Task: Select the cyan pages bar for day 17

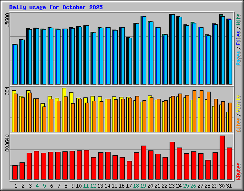Action: click(130, 61)
